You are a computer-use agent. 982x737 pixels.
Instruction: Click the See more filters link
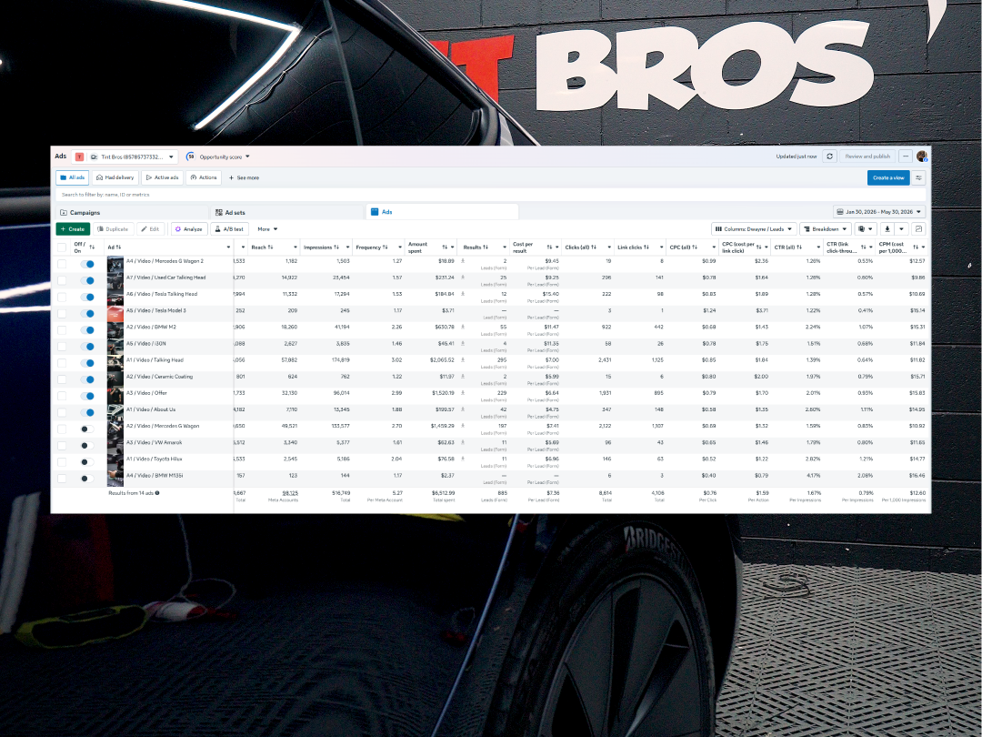(x=244, y=178)
